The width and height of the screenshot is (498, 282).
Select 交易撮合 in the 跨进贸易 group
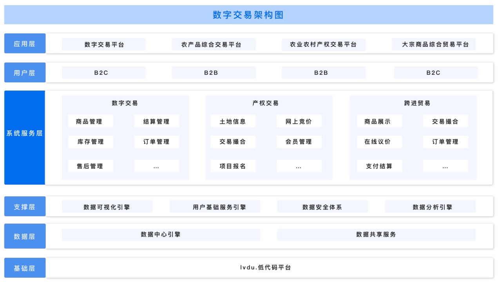click(445, 121)
